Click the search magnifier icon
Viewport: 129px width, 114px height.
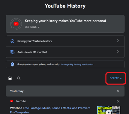click(19, 78)
